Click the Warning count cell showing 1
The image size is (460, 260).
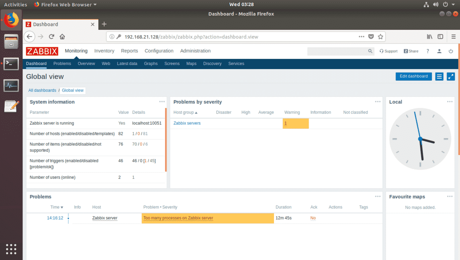tap(296, 123)
